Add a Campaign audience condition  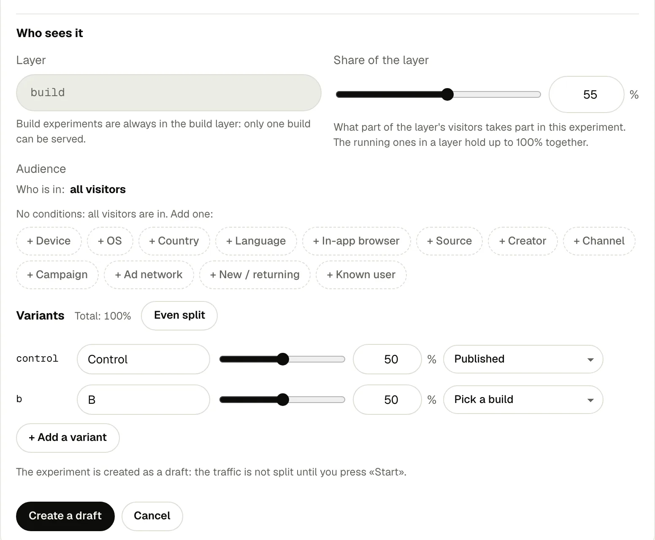click(57, 275)
